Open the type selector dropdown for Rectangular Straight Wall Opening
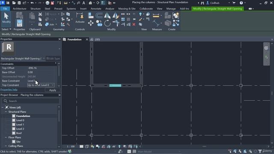The width and height of the screenshot is (274, 154). pos(44,59)
